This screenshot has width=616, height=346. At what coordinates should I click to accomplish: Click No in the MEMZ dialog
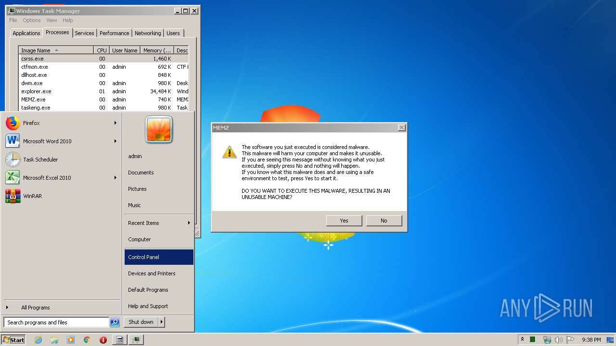click(384, 221)
